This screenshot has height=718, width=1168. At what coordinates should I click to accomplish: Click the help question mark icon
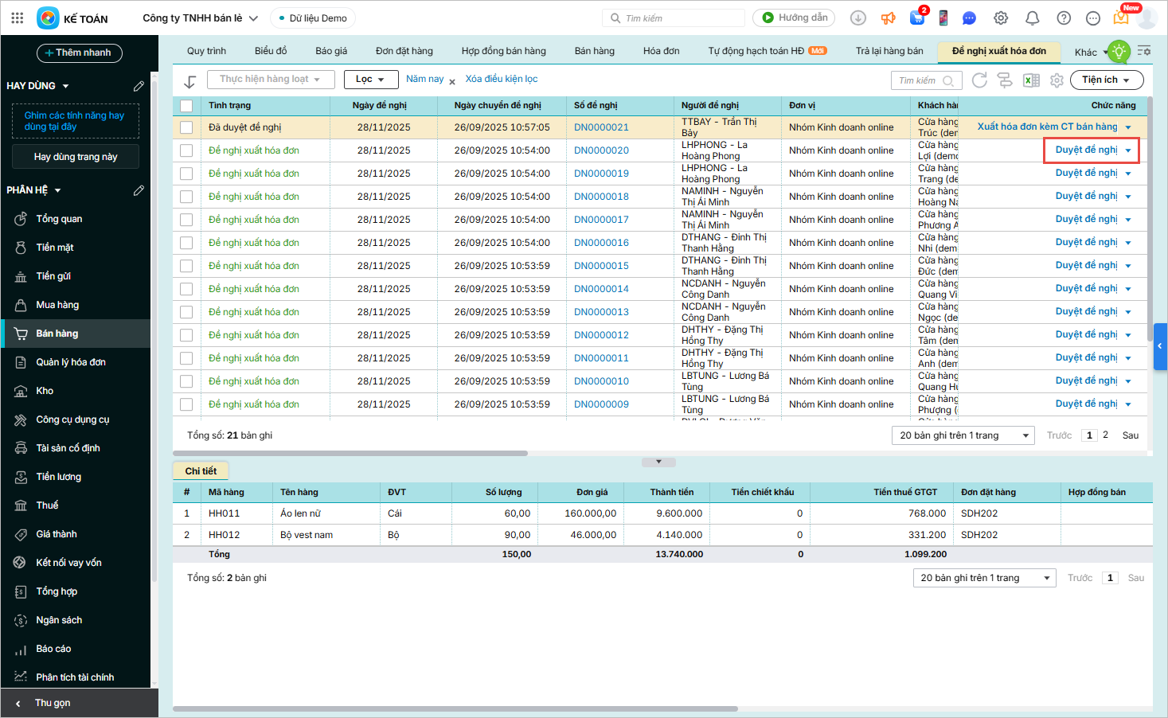coord(1063,18)
